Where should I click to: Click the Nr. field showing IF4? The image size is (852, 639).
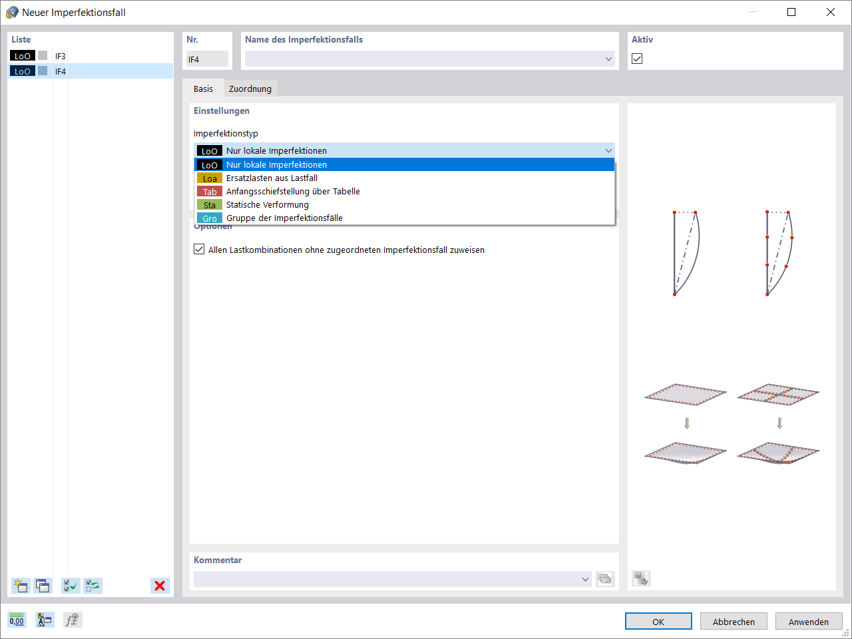(207, 59)
